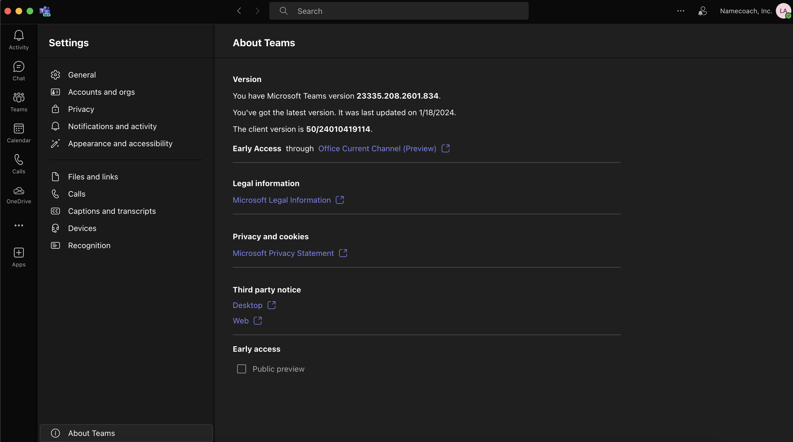Click the macOS green fullscreen button

click(30, 11)
